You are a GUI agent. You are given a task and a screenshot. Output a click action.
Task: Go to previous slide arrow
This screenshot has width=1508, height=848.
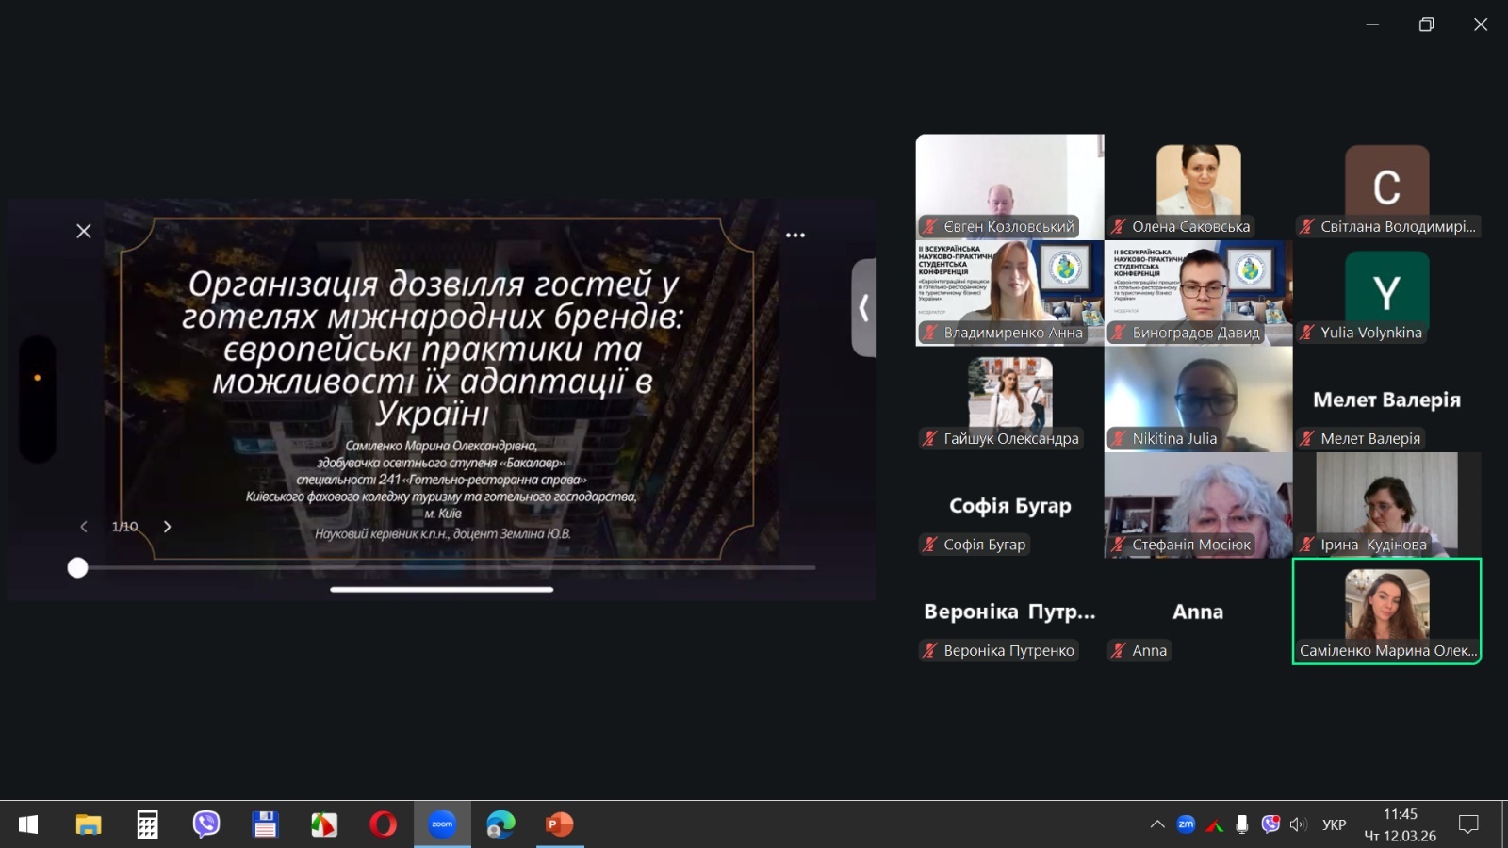point(84,527)
